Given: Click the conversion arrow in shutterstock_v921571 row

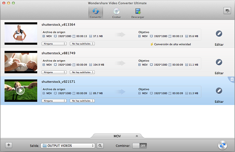Looking at the screenshot, I should [120, 91].
